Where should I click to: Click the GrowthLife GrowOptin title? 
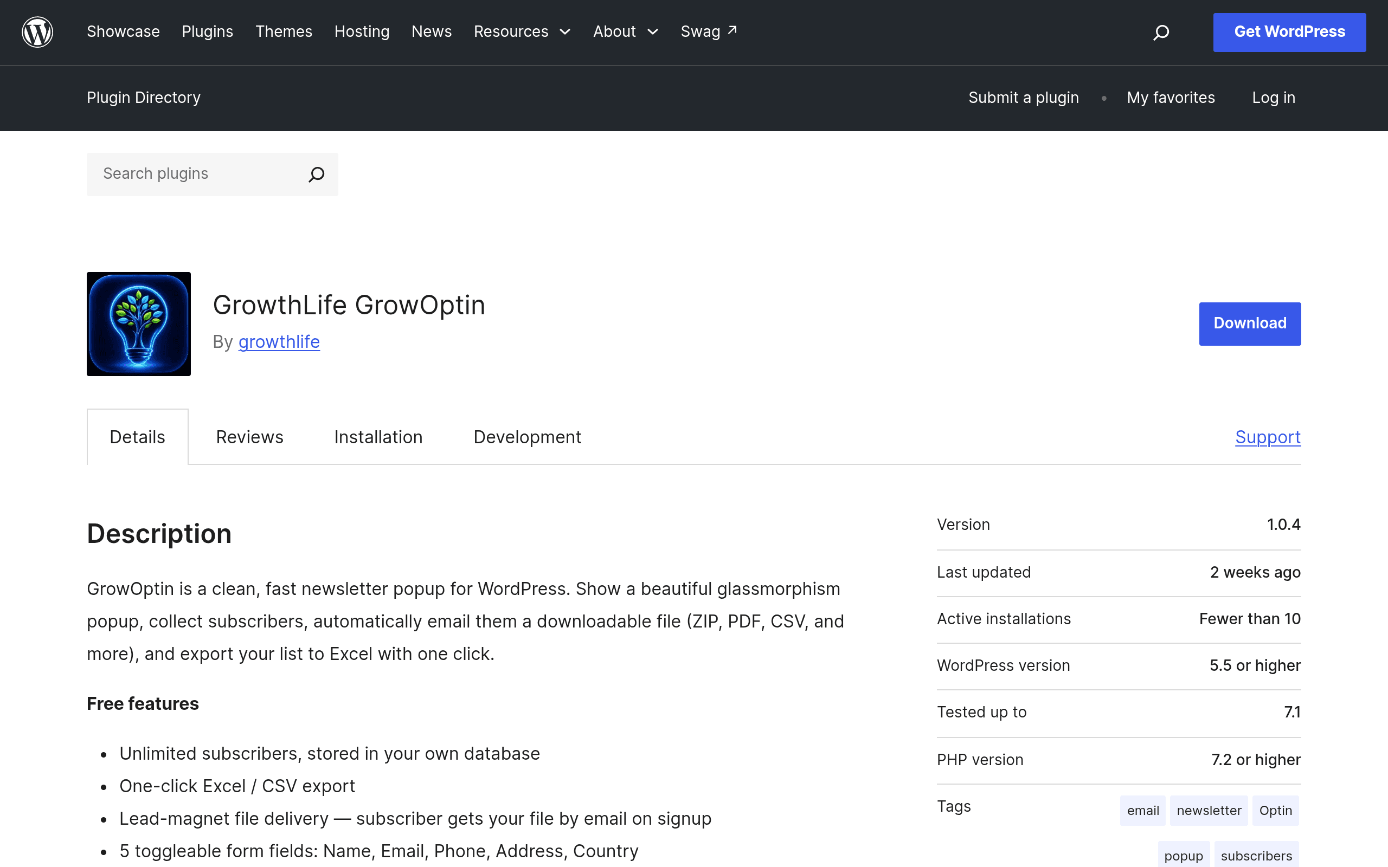(349, 305)
